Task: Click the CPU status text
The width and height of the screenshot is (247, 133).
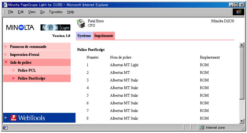Action: 91,25
